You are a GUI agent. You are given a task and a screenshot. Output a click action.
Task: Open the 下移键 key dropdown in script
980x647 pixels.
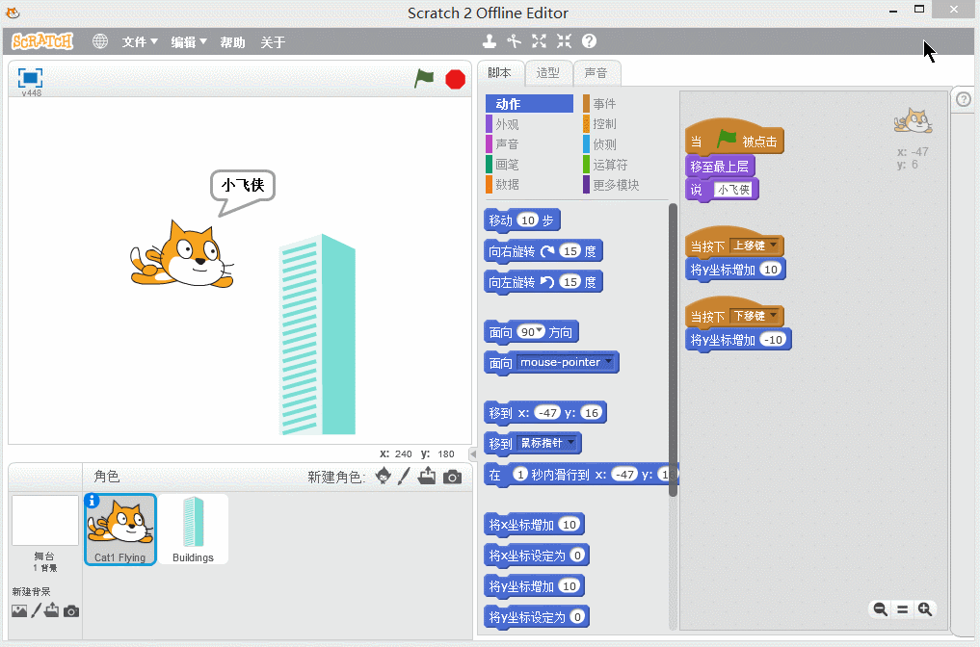coord(773,315)
